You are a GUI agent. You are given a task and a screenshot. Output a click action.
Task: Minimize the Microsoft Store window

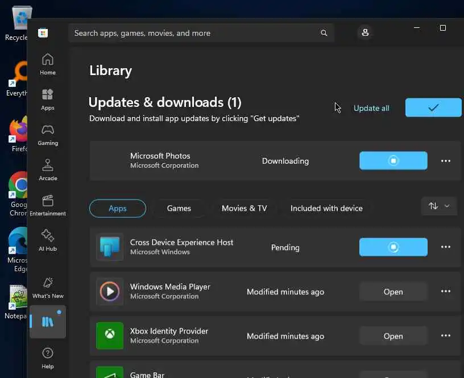pyautogui.click(x=417, y=28)
